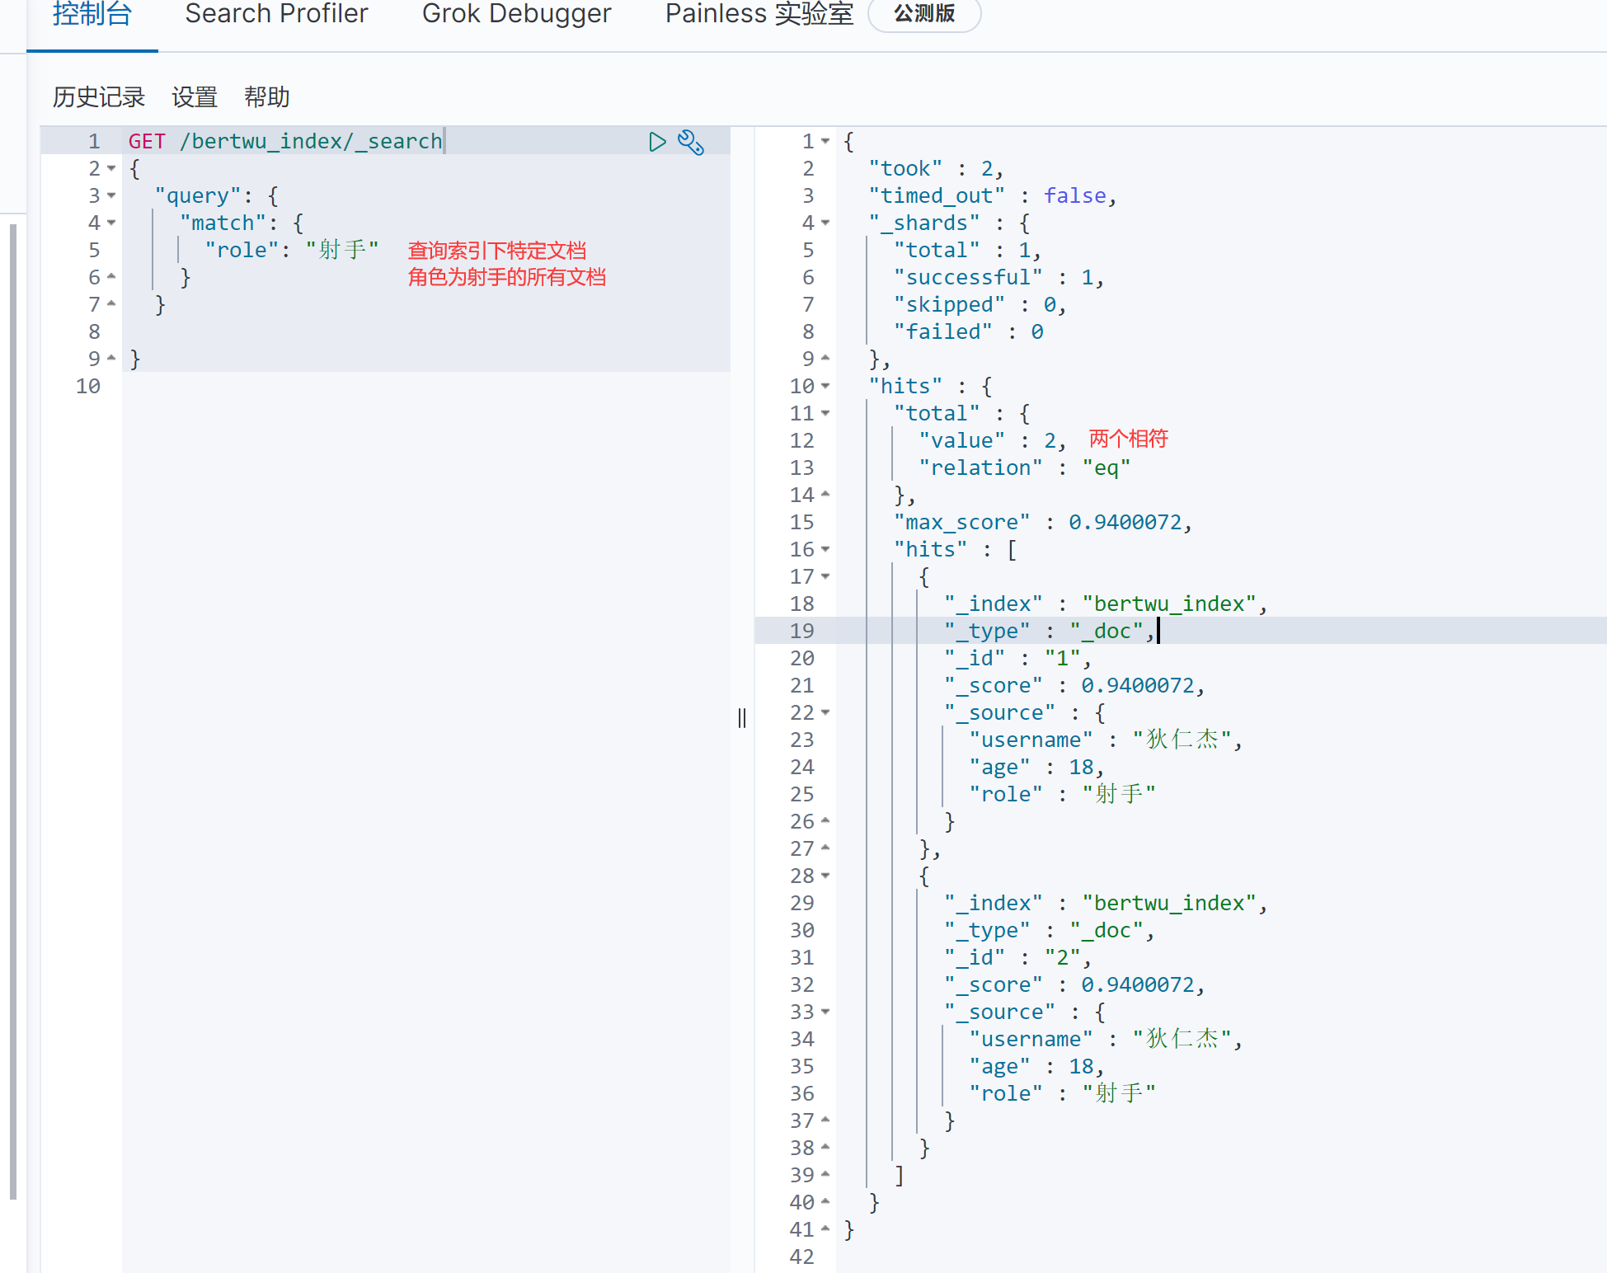
Task: Click "_type" : "_doc" at line 30
Action: click(1049, 931)
